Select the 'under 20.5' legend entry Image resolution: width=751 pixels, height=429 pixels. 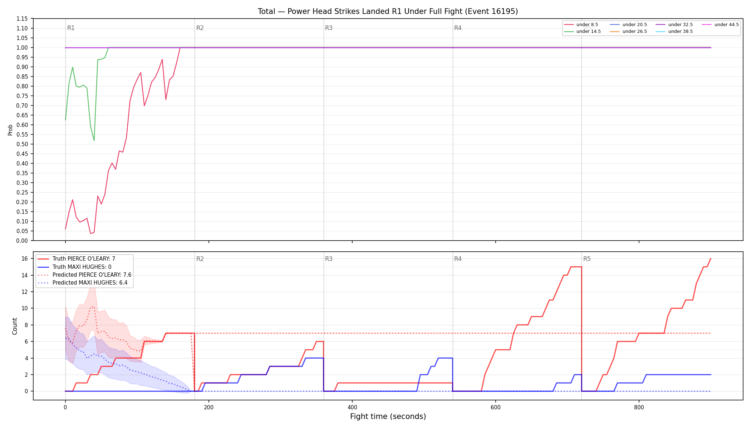pyautogui.click(x=629, y=25)
